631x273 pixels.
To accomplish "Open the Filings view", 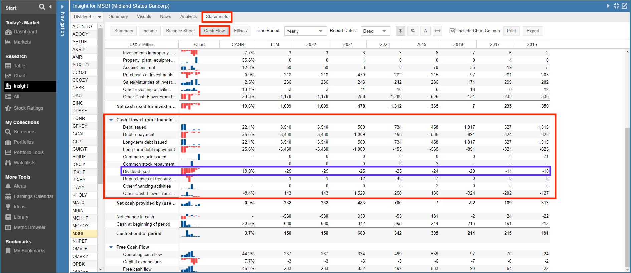I will 240,31.
